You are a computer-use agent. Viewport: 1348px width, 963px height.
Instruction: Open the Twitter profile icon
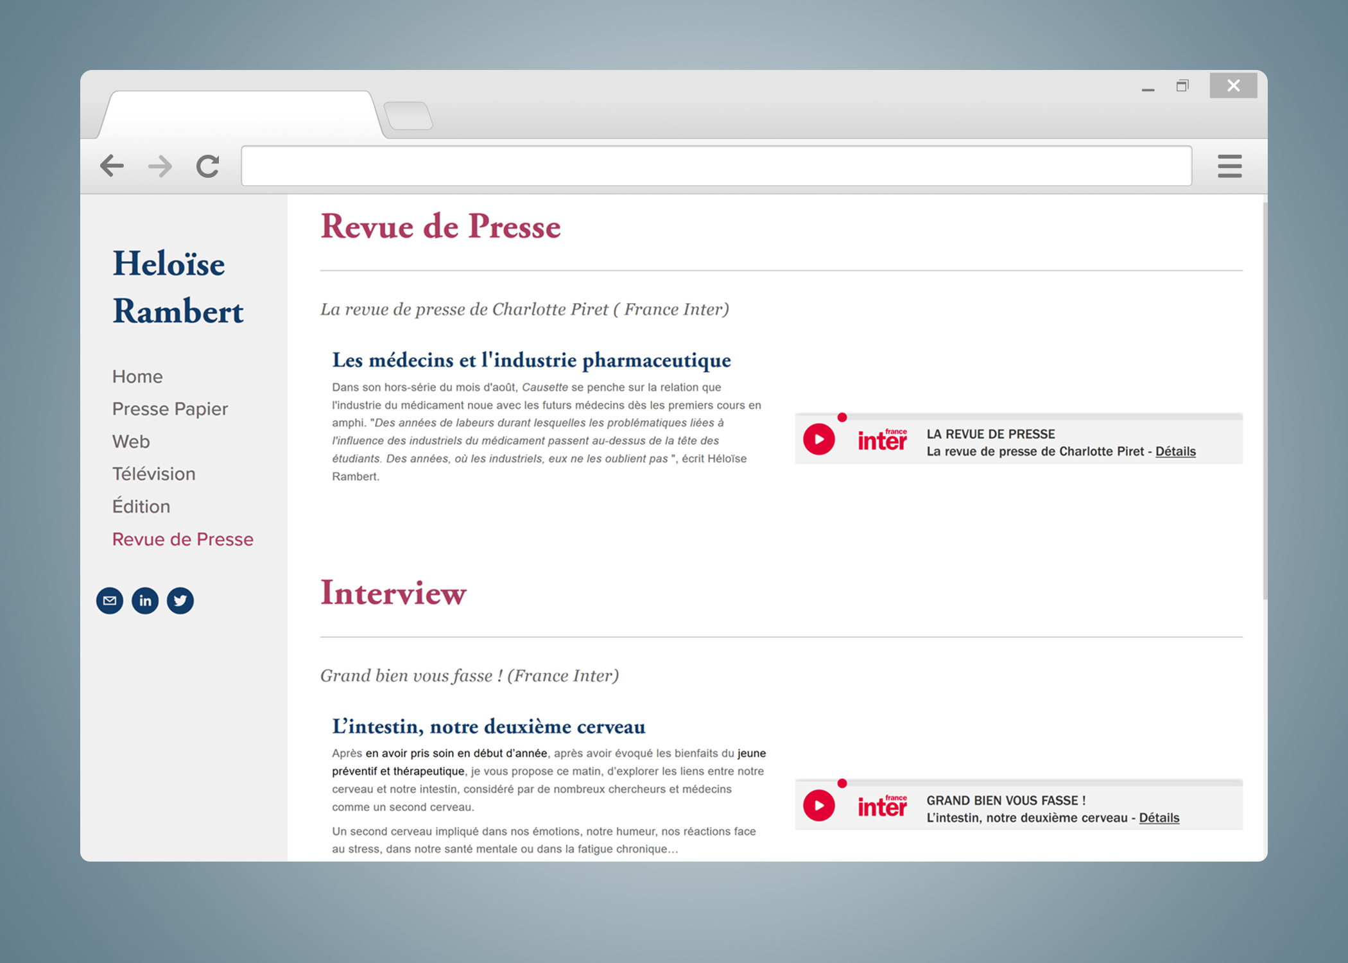pos(180,600)
